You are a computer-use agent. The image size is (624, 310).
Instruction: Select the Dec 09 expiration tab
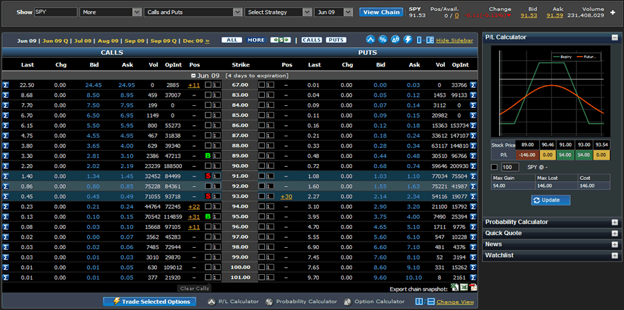pyautogui.click(x=193, y=41)
